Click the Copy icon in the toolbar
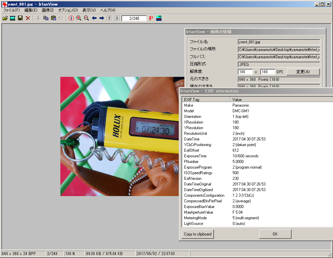Screen dimensions: 333x258 46,18
